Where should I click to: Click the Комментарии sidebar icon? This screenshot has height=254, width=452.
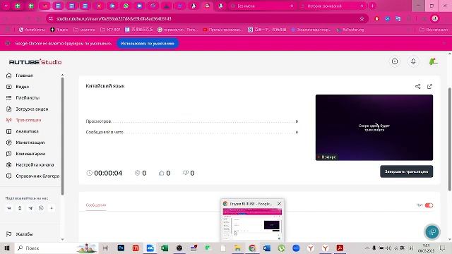click(x=9, y=154)
